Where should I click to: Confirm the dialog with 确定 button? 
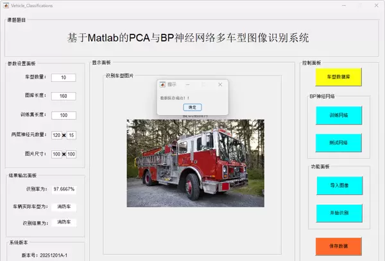(x=193, y=107)
